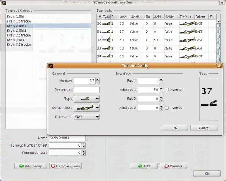The height and width of the screenshot is (181, 226).
Task: Select group Kreis 1:Strecke
Action: click(x=48, y=21)
